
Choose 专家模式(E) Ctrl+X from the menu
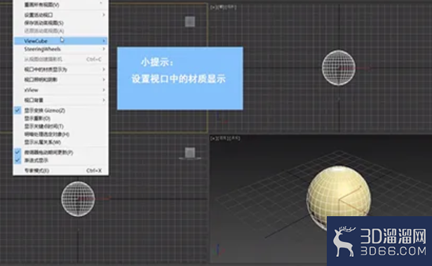tap(60, 171)
